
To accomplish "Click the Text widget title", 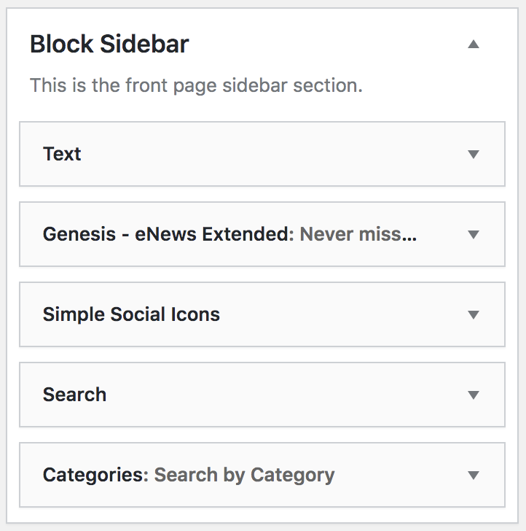I will 62,154.
